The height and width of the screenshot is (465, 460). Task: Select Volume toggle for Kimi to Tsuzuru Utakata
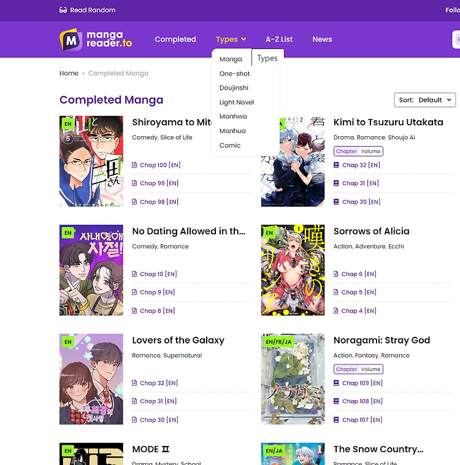(370, 152)
